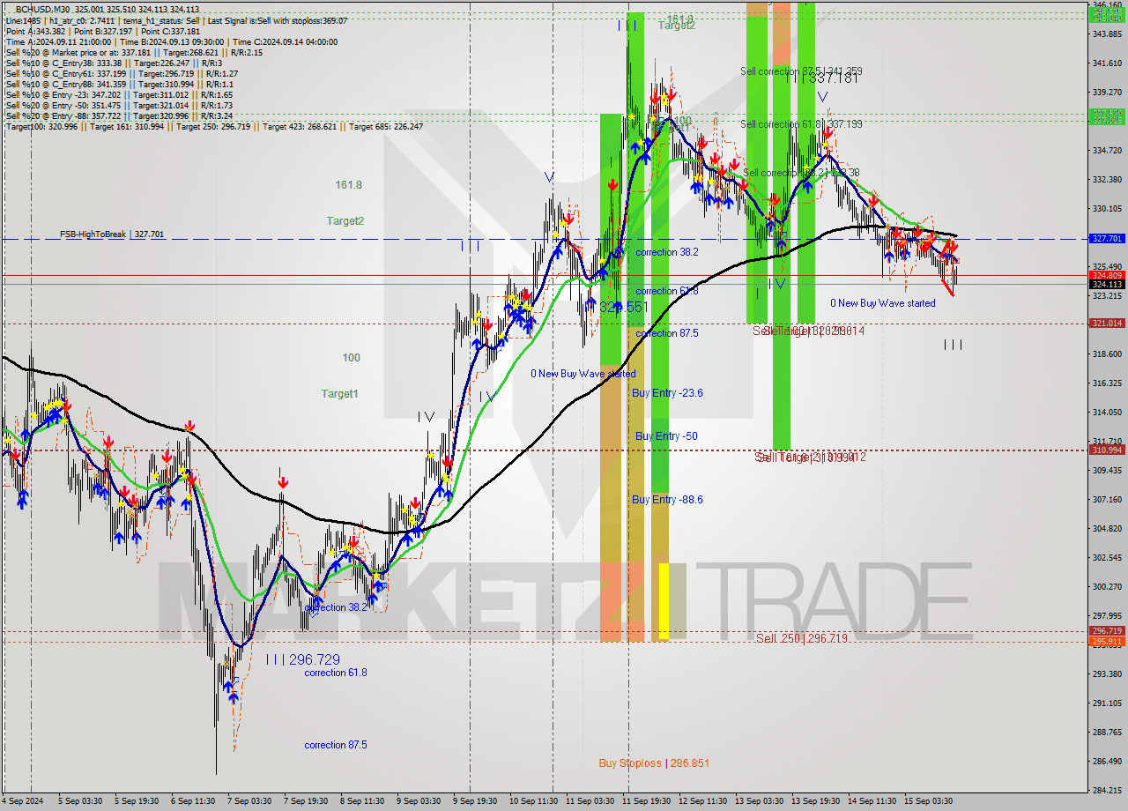
Task: Click the 334.720 price axis value
Action: (x=1108, y=151)
